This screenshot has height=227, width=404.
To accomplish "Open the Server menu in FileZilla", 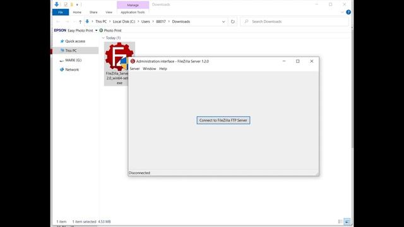I will (x=134, y=69).
